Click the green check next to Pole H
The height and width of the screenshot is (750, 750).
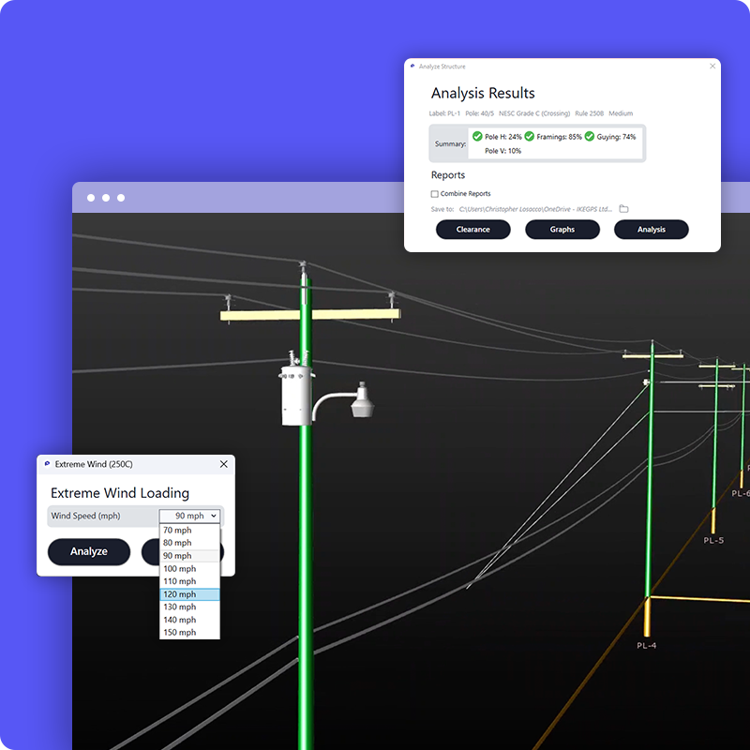click(477, 137)
